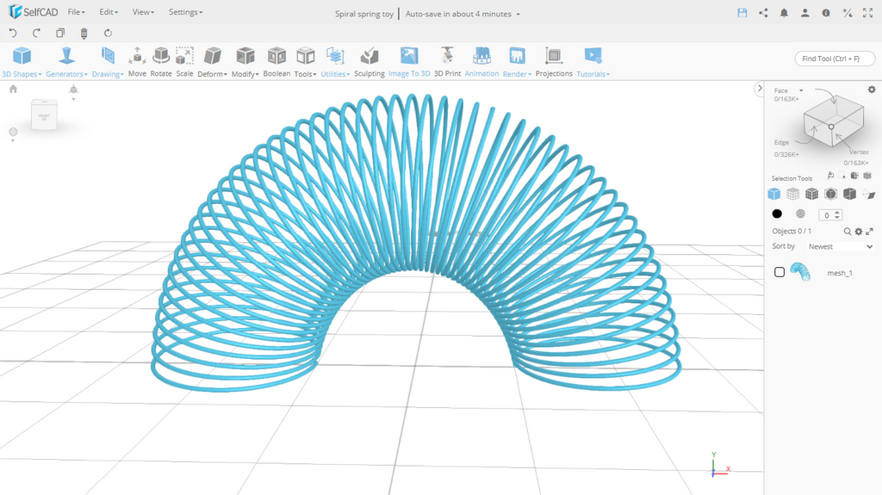Open the Render dropdown
The height and width of the screenshot is (495, 882).
(x=517, y=62)
